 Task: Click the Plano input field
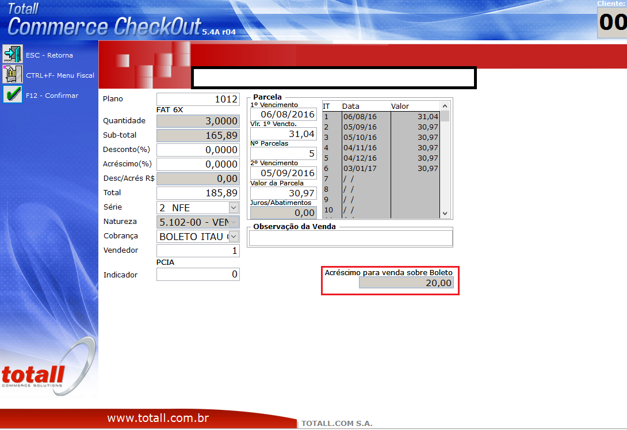pos(198,99)
